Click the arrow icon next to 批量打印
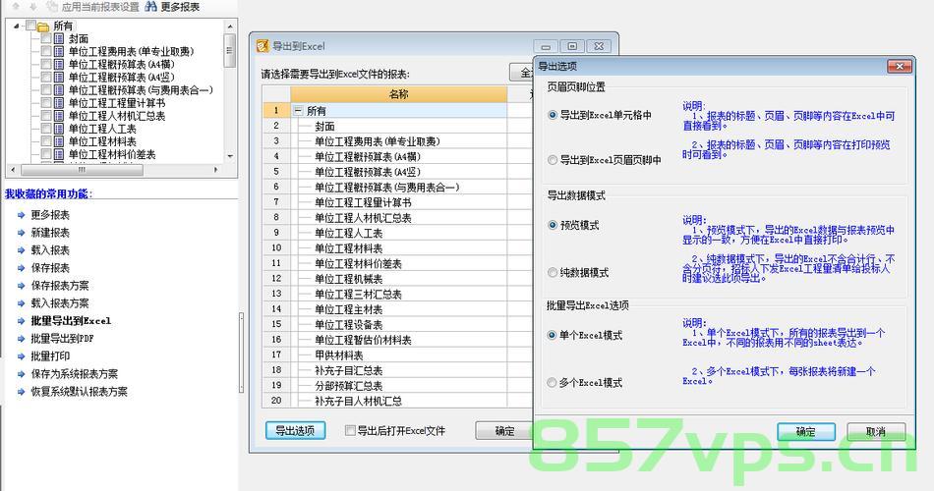 [x=21, y=355]
